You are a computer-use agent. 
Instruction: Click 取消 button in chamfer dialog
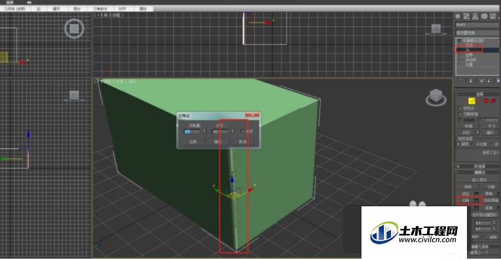[243, 141]
